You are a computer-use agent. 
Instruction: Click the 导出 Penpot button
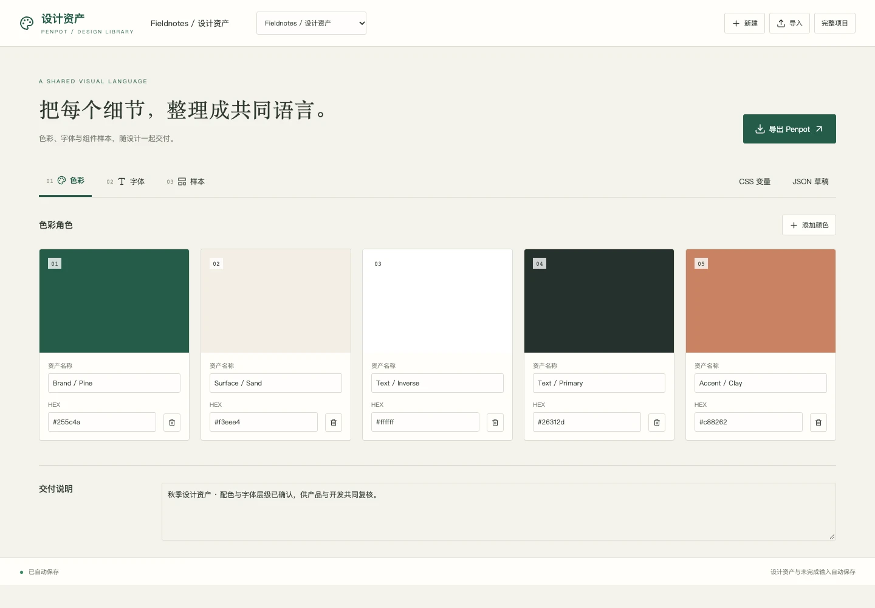click(789, 129)
